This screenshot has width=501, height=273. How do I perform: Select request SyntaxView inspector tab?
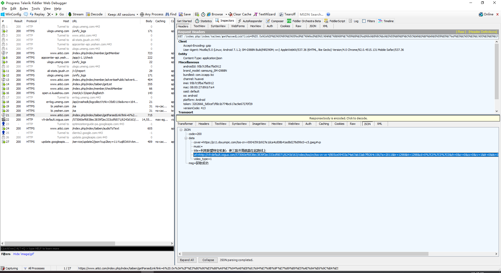click(218, 26)
